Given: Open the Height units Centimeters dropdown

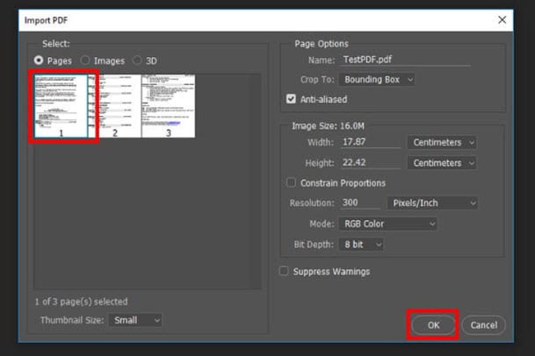Looking at the screenshot, I should pyautogui.click(x=442, y=163).
